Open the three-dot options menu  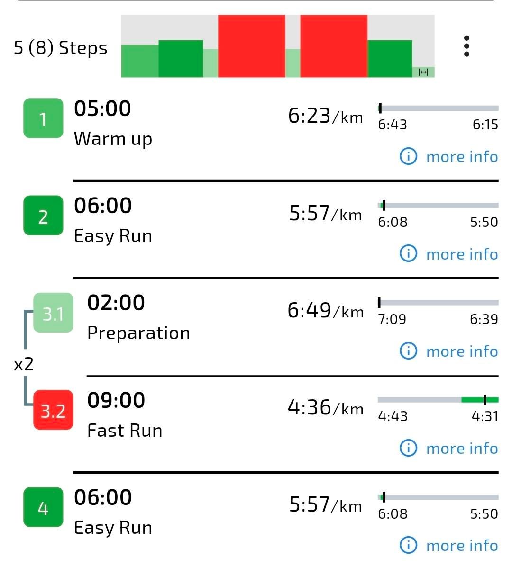coord(466,46)
